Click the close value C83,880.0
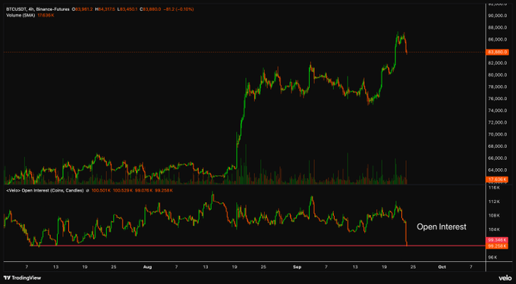 [x=149, y=9]
